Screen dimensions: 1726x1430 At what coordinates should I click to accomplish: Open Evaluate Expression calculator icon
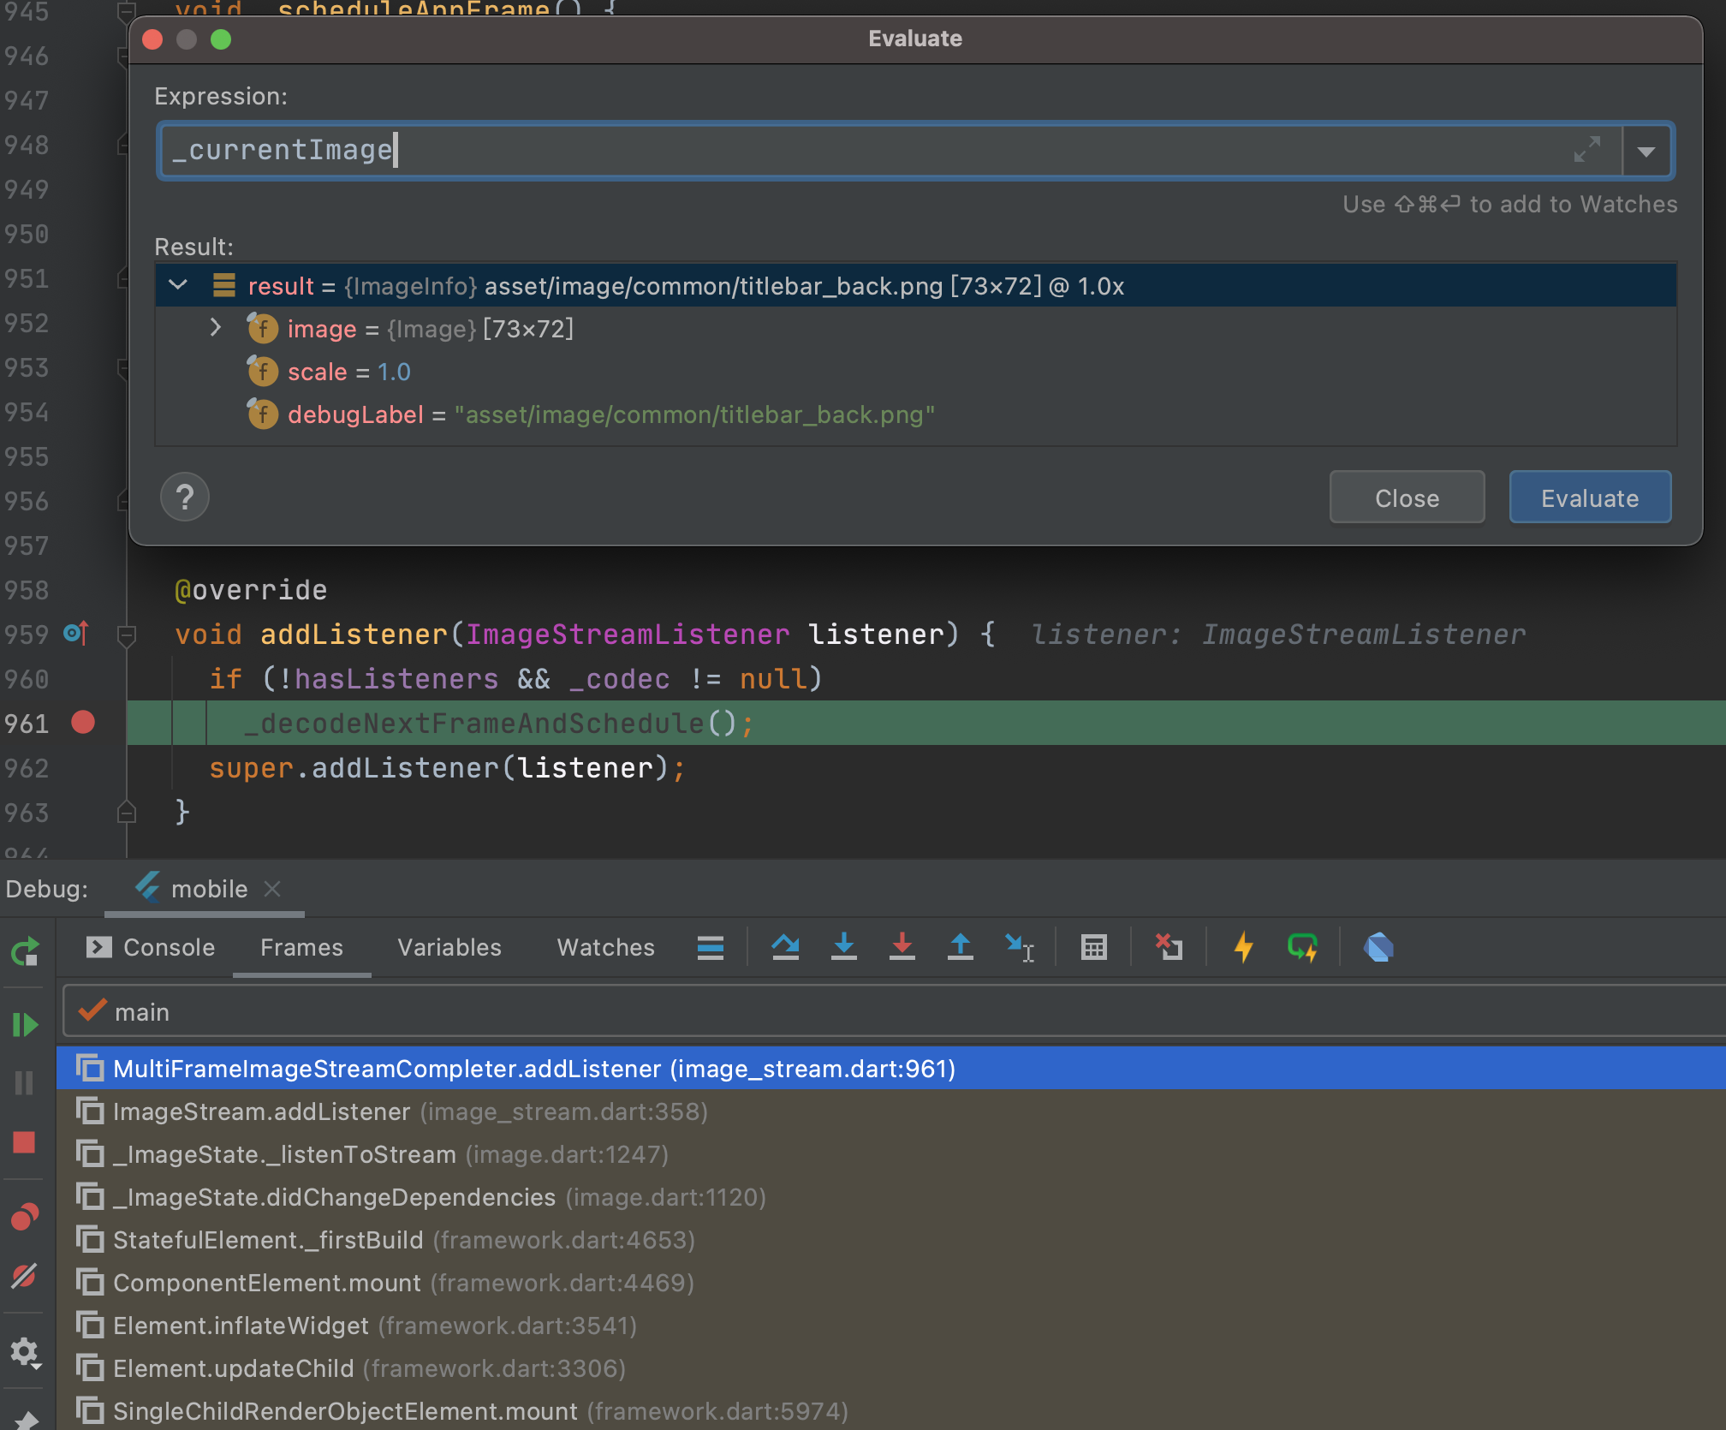[x=1093, y=947]
